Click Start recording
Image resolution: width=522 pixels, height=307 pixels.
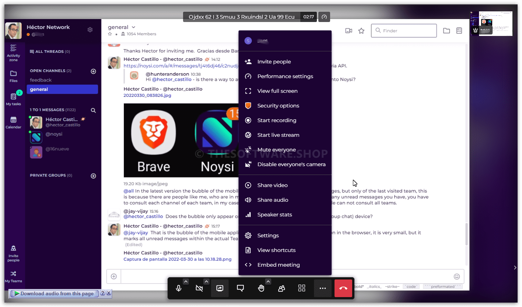pos(285,120)
